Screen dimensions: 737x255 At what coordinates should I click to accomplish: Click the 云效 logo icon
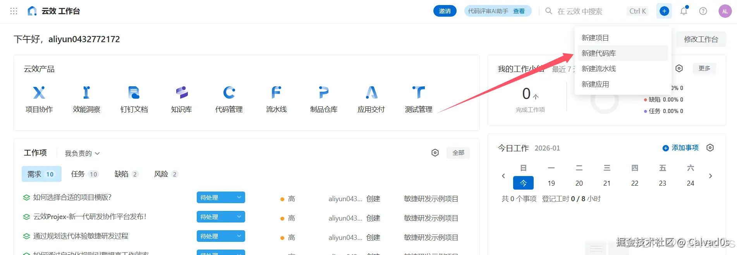pos(32,11)
